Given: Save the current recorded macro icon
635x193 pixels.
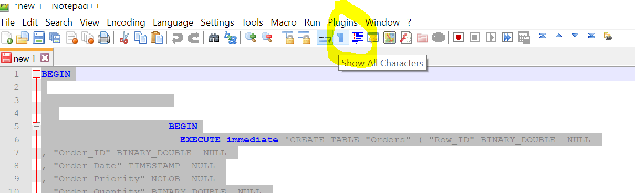Looking at the screenshot, I should tap(524, 38).
